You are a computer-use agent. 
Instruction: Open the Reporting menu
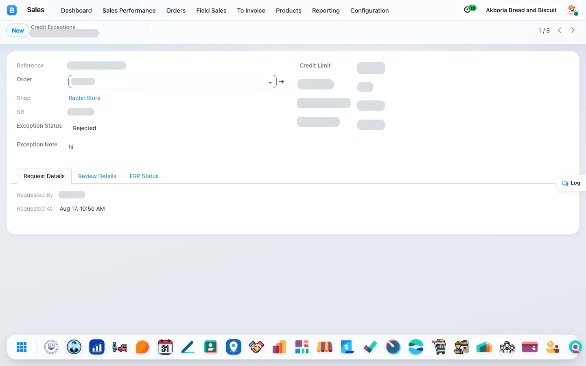326,11
